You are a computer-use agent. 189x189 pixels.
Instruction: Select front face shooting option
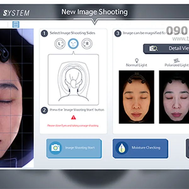point(73,44)
